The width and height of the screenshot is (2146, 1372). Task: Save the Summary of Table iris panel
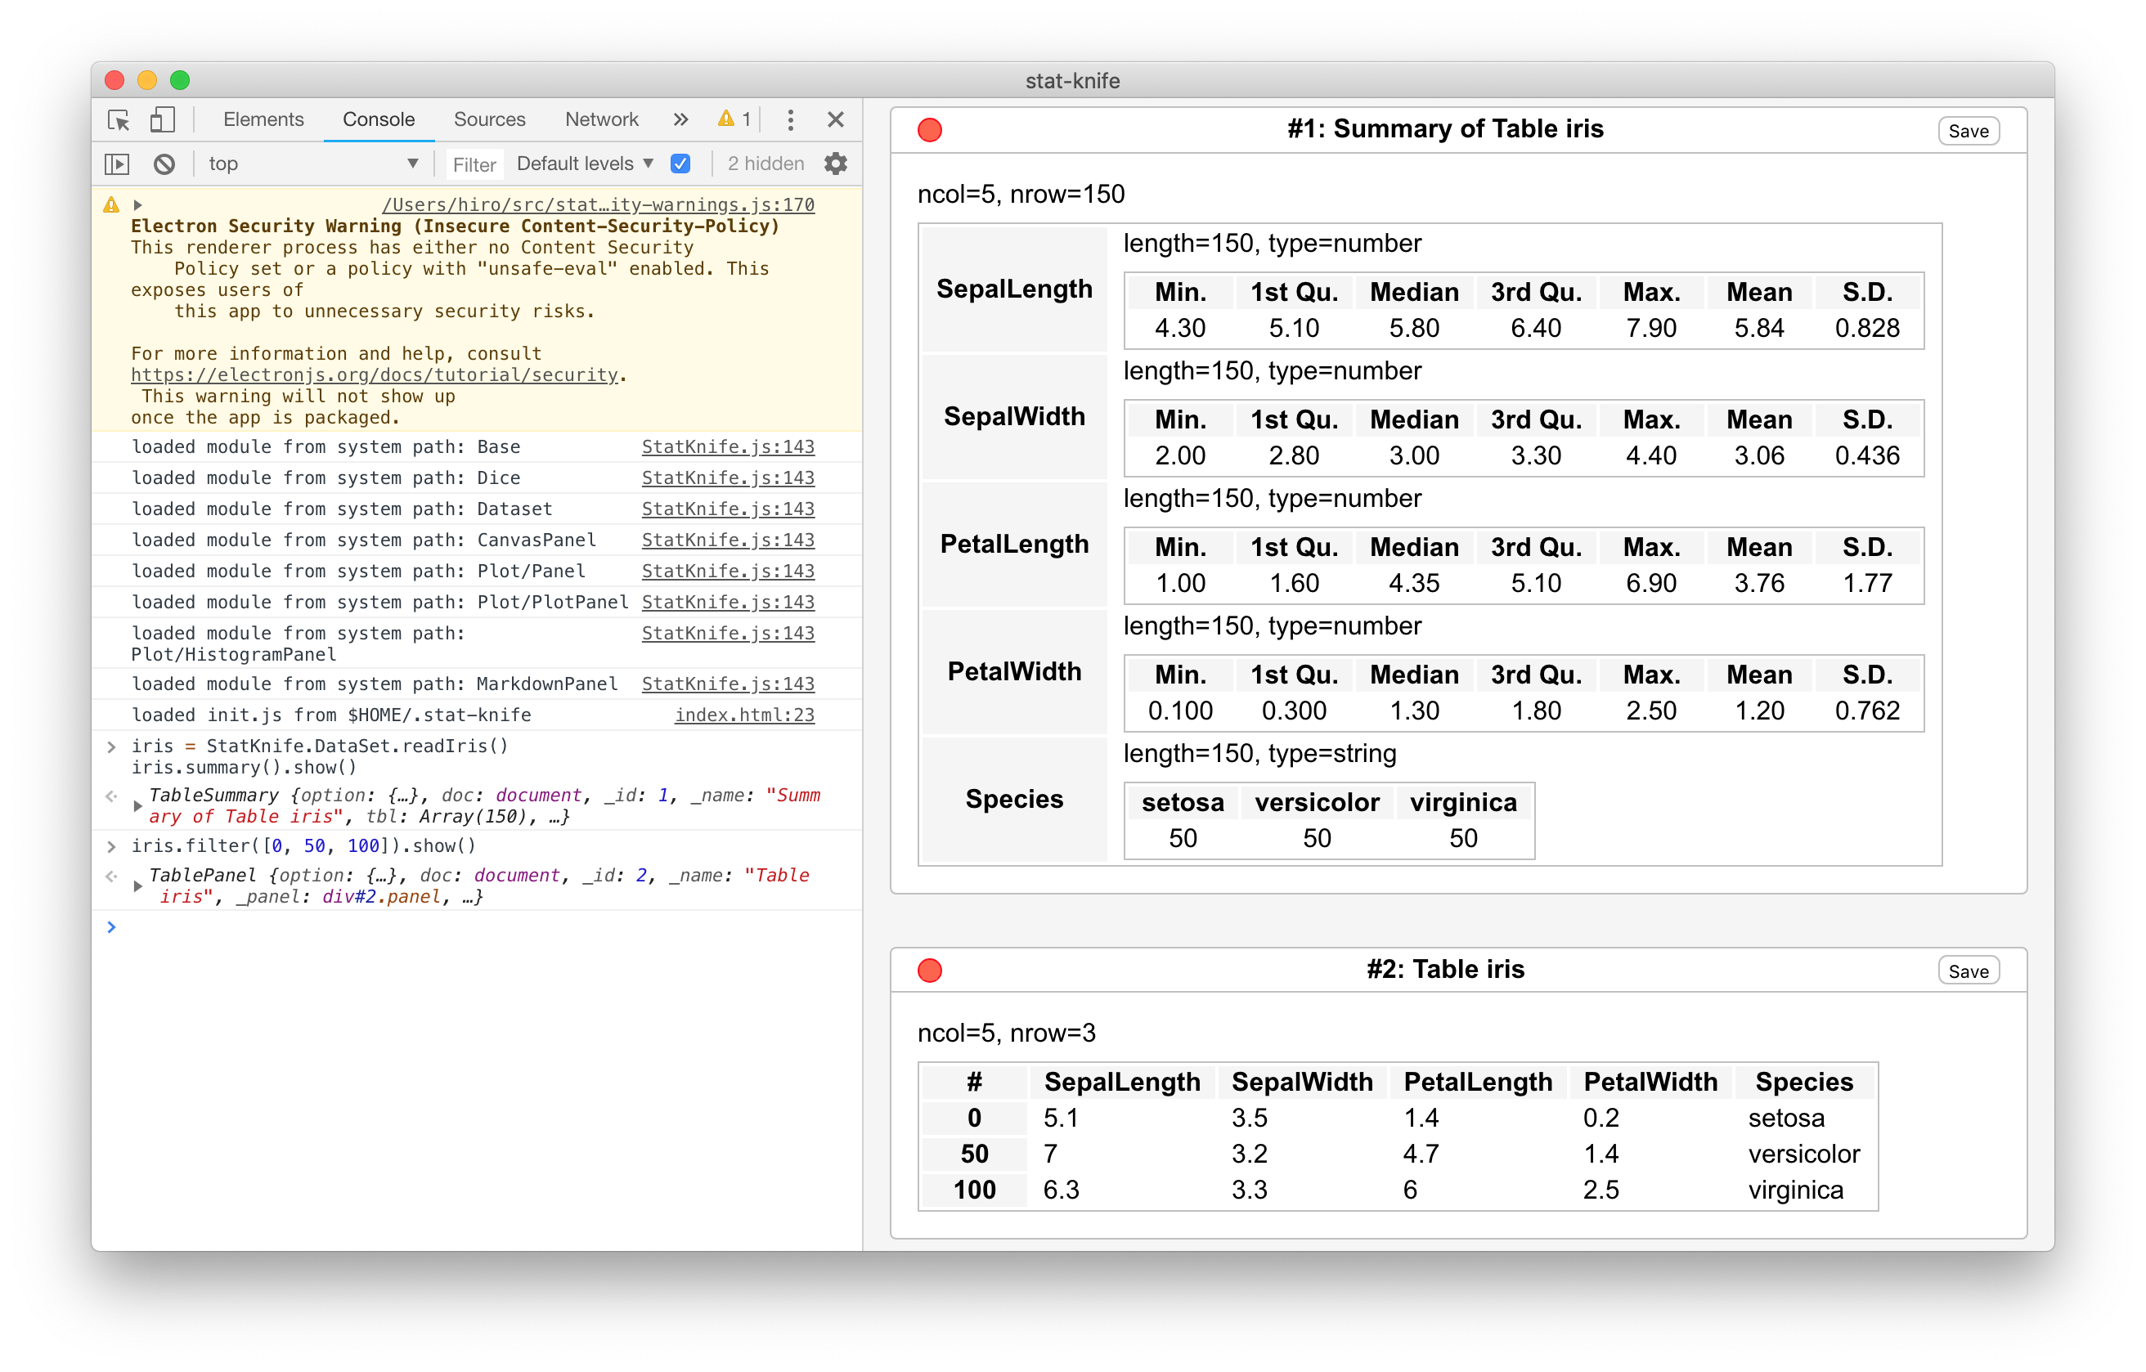(1968, 131)
